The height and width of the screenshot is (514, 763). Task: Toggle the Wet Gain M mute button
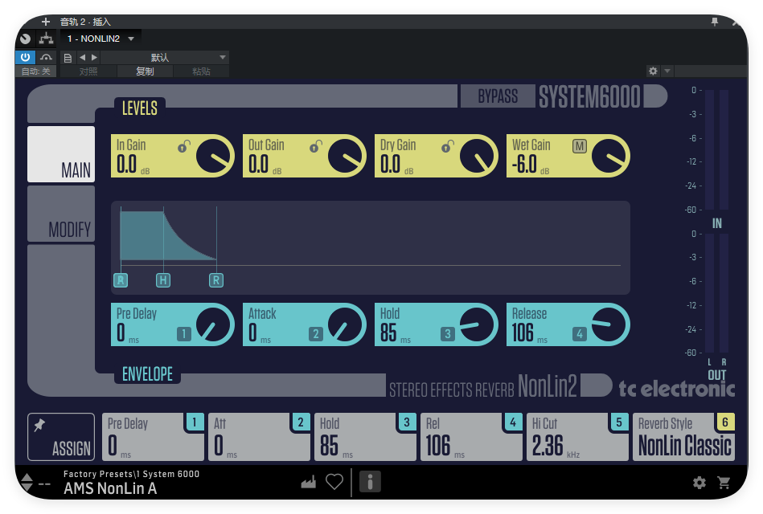(x=580, y=146)
